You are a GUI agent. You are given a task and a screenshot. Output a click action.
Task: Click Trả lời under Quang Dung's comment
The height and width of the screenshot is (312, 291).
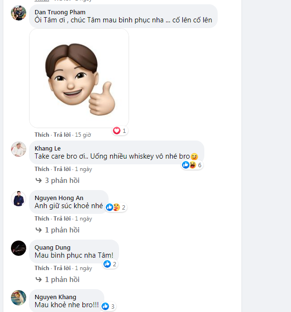(x=62, y=268)
